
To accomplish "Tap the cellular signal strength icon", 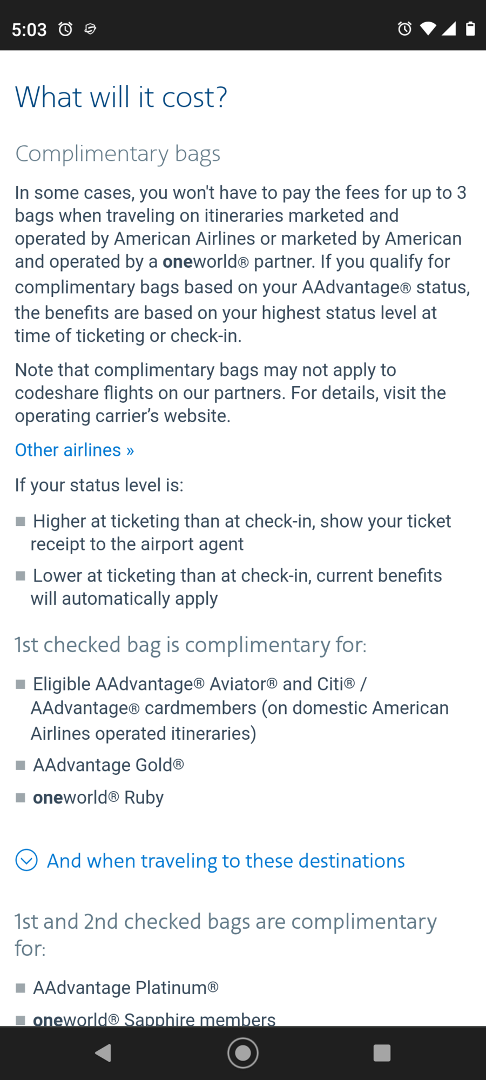I will pyautogui.click(x=449, y=29).
